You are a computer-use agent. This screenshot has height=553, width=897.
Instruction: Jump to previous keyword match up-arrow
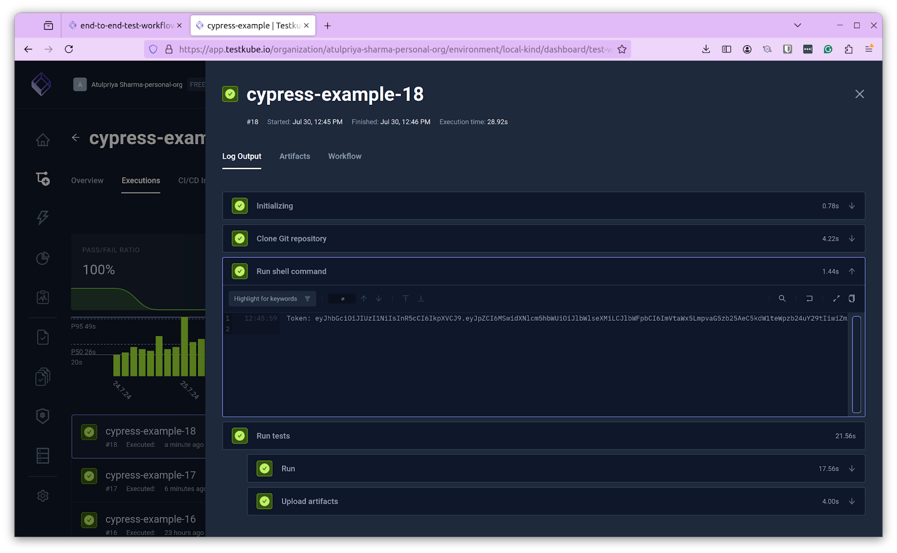click(x=364, y=298)
